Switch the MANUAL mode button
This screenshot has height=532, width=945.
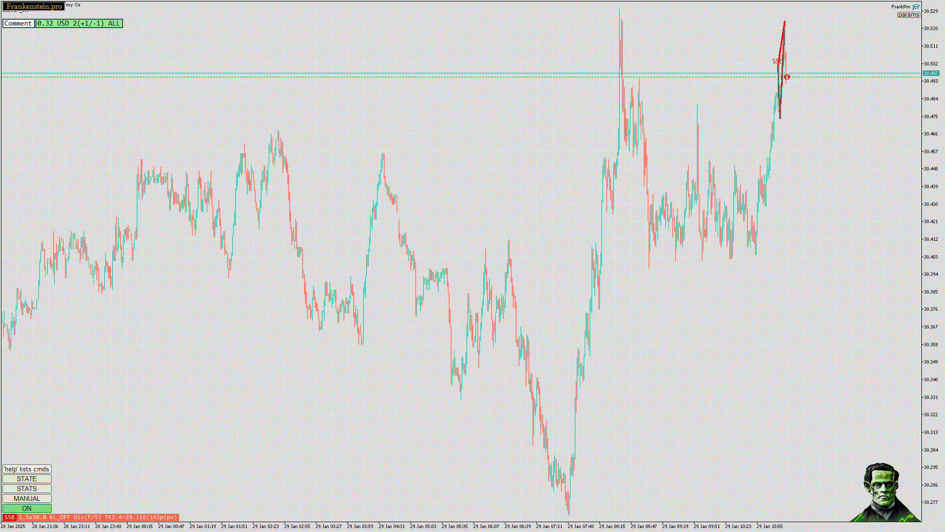pyautogui.click(x=27, y=499)
